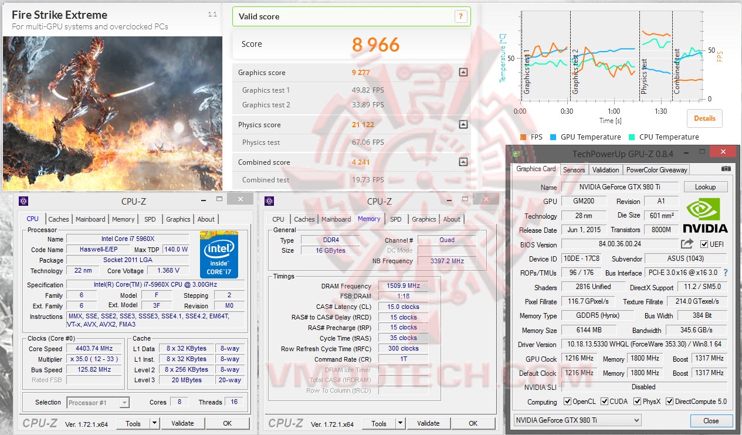This screenshot has width=742, height=435.
Task: Click the cyan CPU Temperature legend swatch
Action: [x=631, y=137]
